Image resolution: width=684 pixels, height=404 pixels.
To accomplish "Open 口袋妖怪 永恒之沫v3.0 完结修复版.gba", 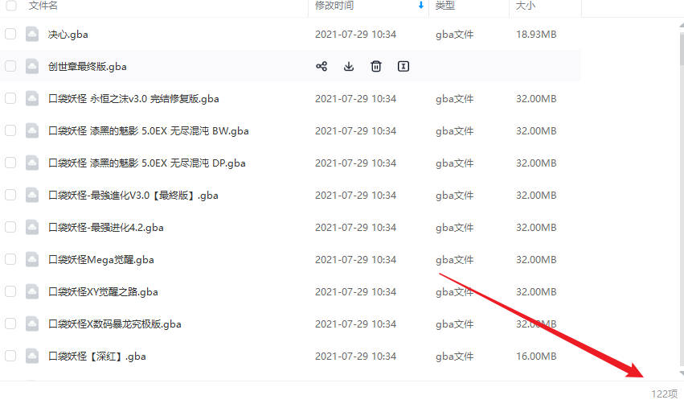I will (133, 99).
